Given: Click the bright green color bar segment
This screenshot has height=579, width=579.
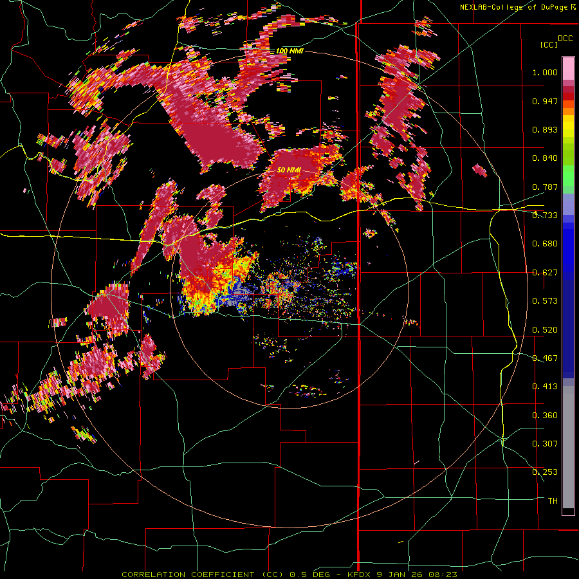Looking at the screenshot, I should point(568,176).
